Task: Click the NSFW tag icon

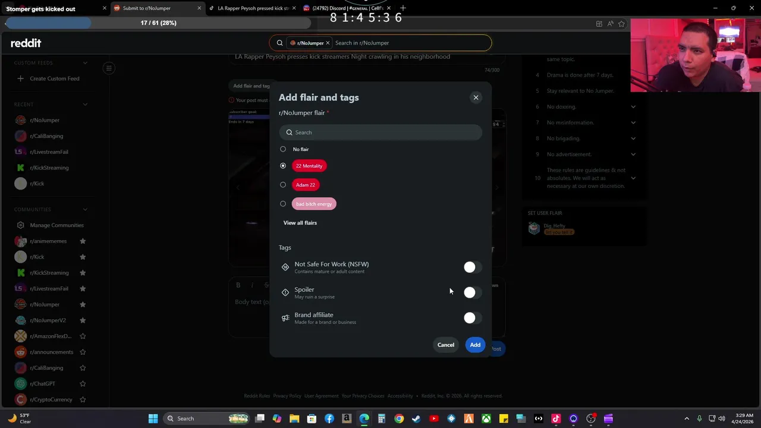Action: 285,267
